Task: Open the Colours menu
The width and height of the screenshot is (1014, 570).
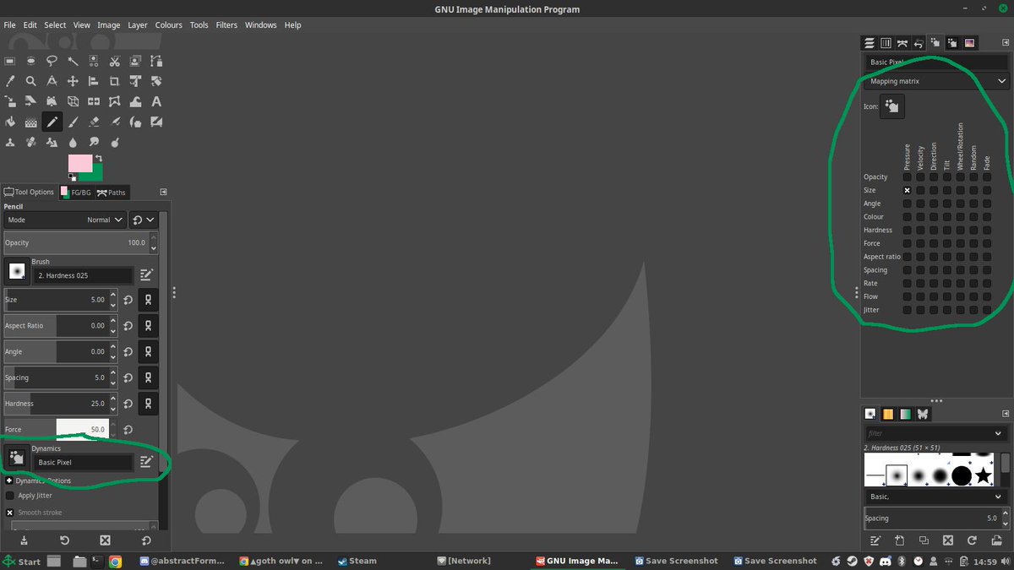Action: click(168, 25)
